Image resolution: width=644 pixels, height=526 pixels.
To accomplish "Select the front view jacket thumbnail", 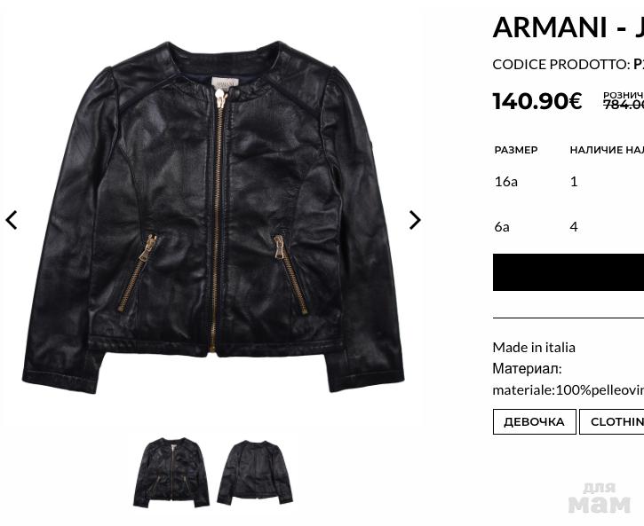I will [x=171, y=472].
